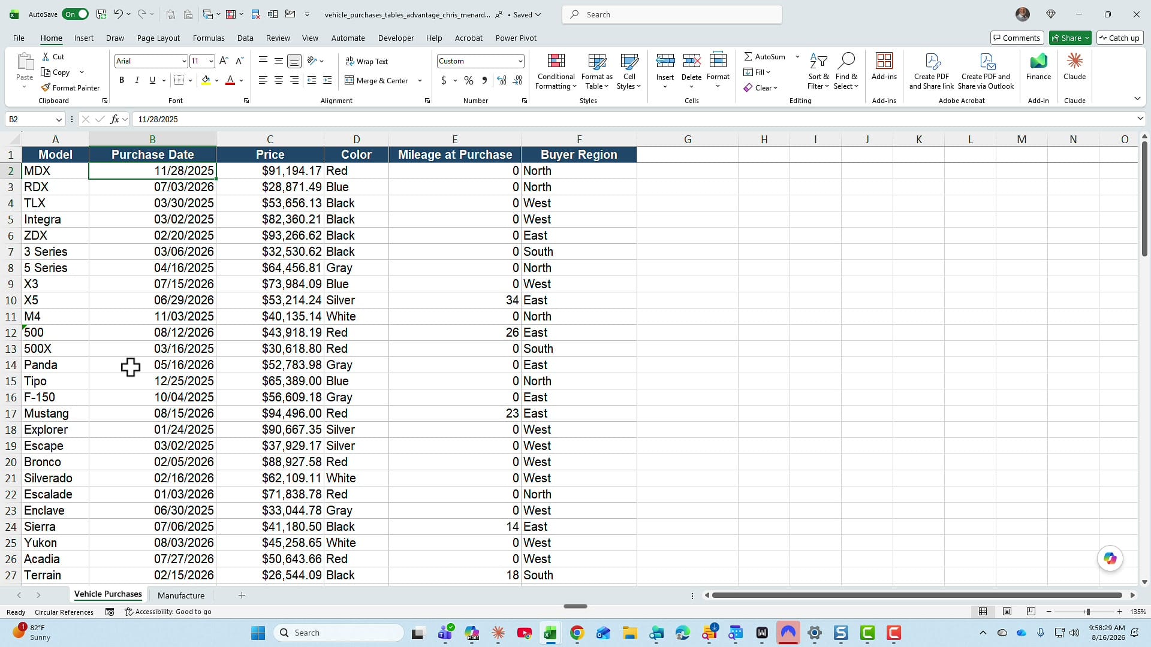Toggle left horizontal alignment
The height and width of the screenshot is (647, 1151).
pos(263,80)
